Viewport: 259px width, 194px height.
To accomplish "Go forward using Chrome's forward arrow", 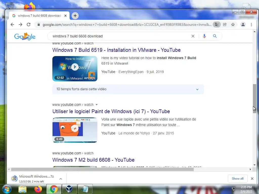I will pos(20,25).
